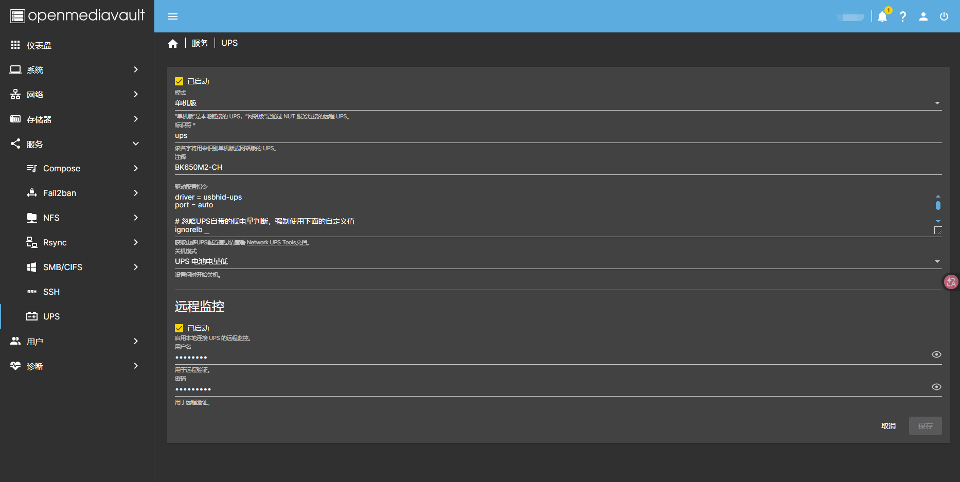
Task: Open the Network UPS Tools文档 link
Action: tap(278, 243)
